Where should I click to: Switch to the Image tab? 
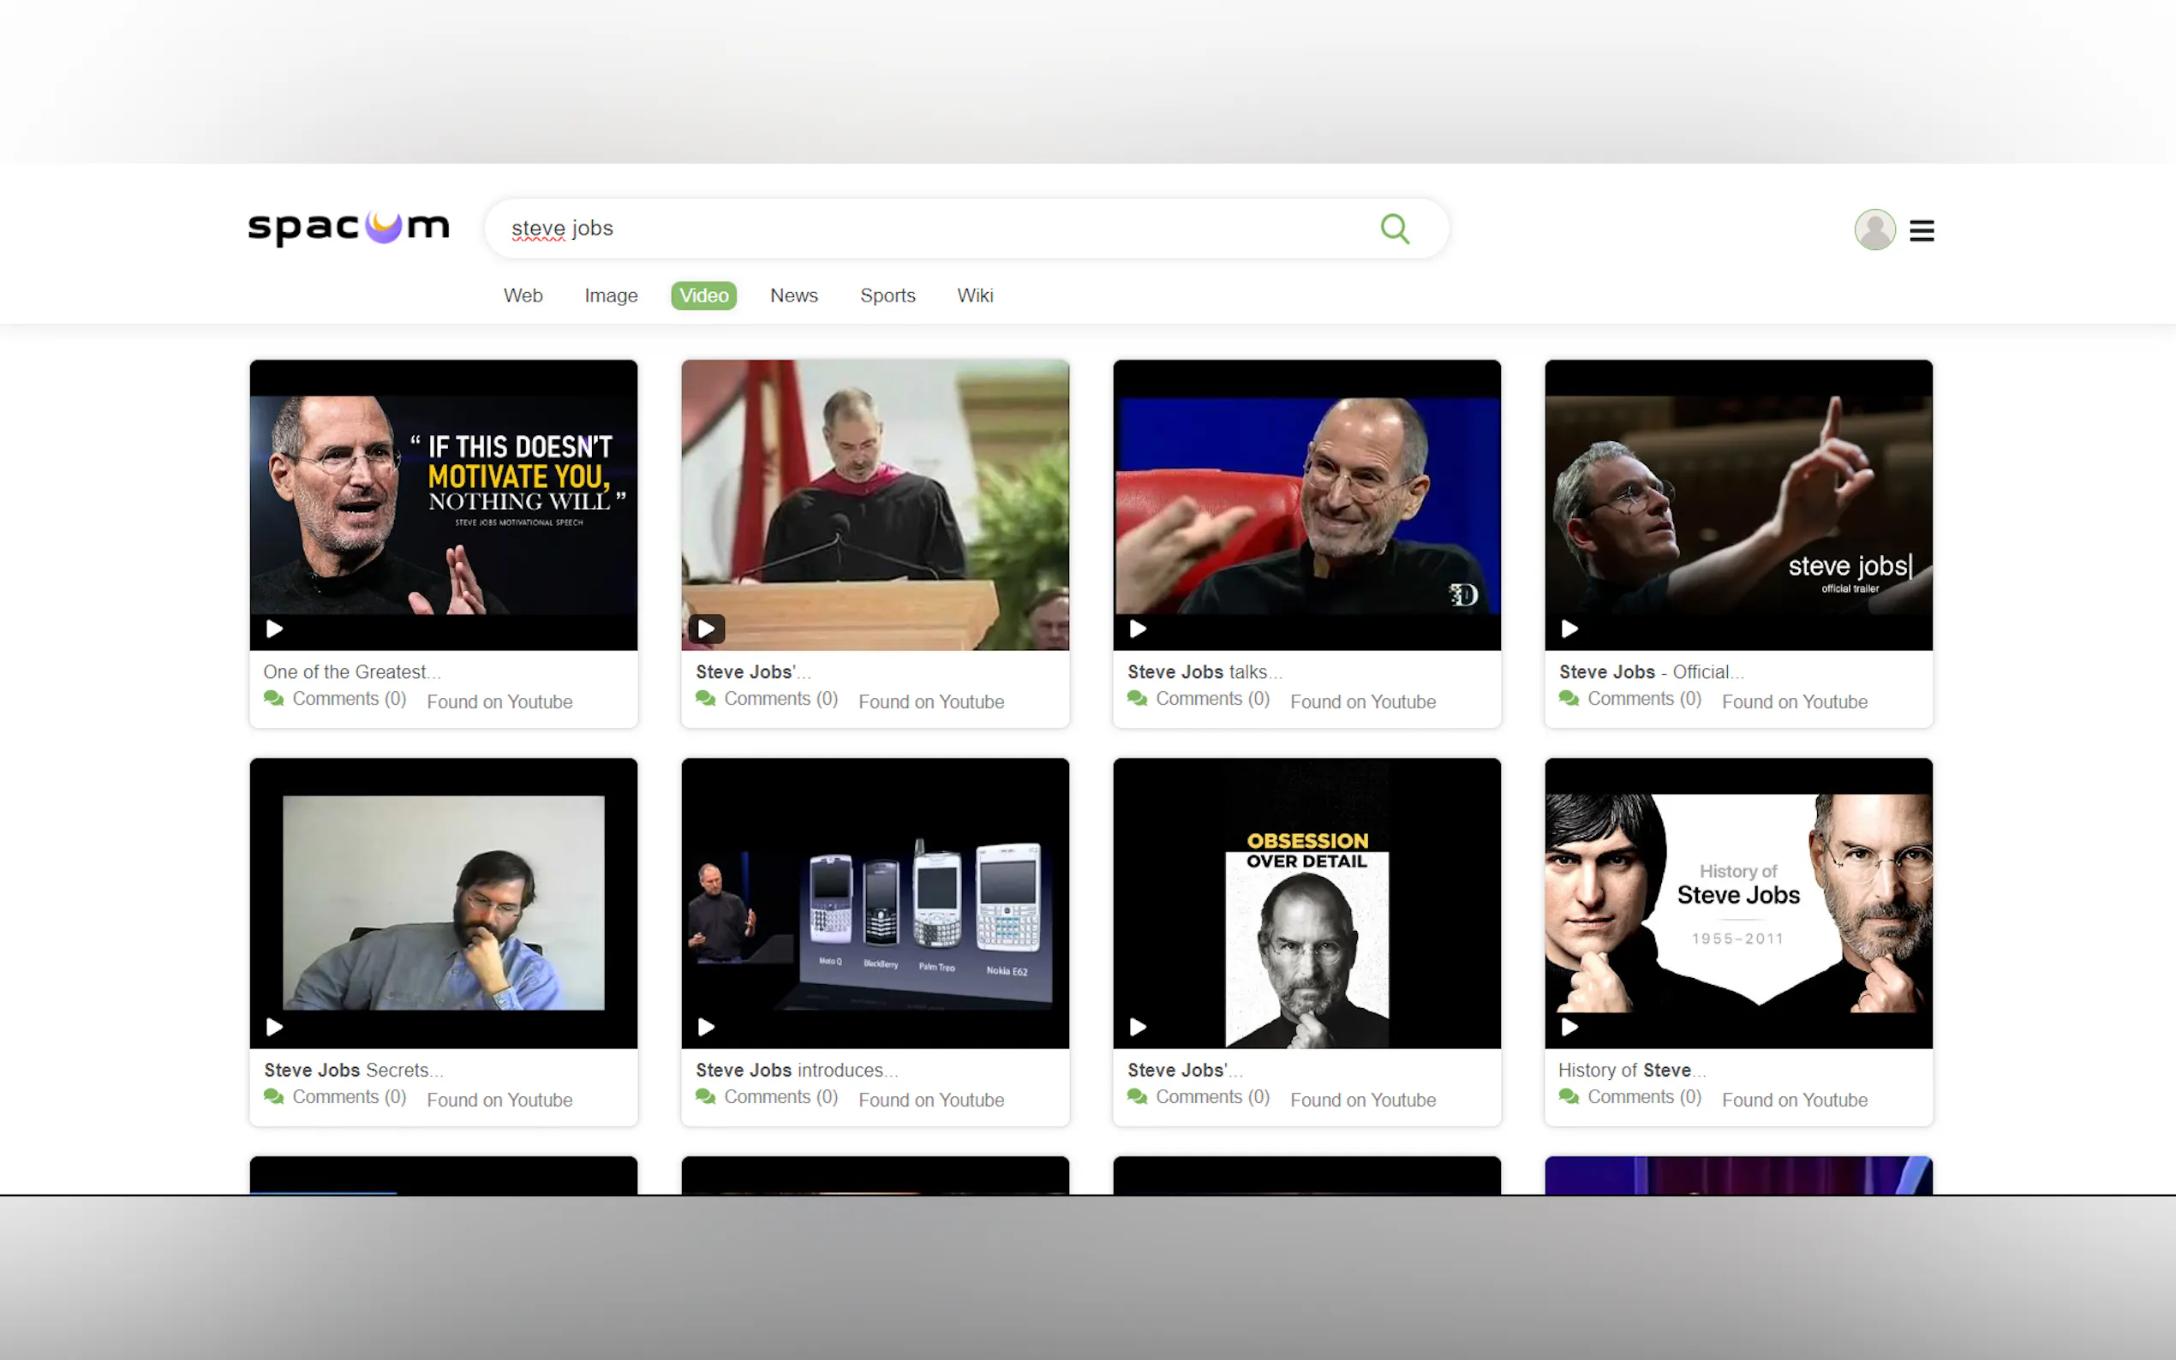click(x=611, y=295)
